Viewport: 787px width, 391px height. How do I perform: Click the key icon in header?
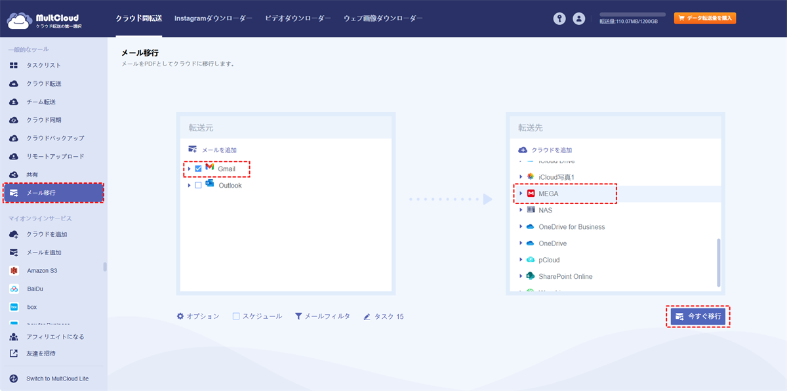(559, 19)
